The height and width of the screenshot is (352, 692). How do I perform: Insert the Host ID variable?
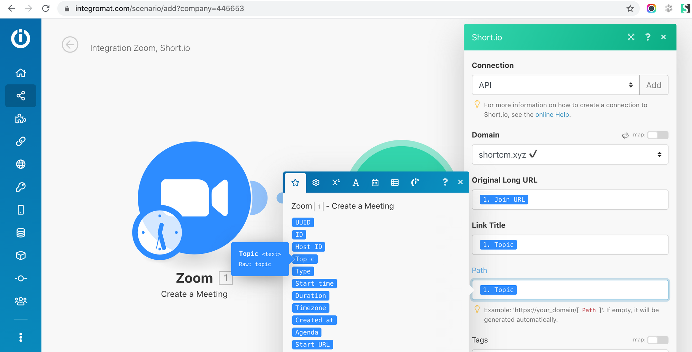(309, 247)
